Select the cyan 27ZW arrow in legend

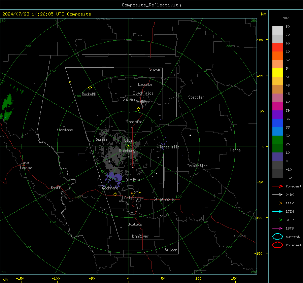coord(277,212)
